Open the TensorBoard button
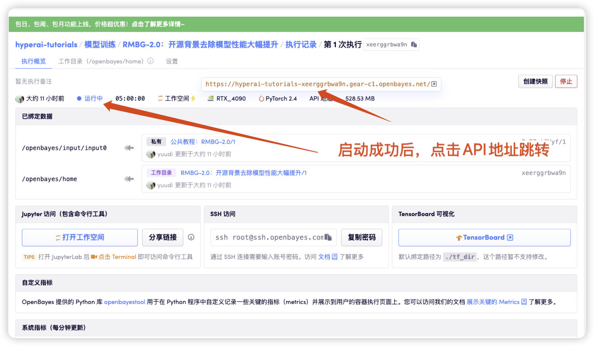This screenshot has width=594, height=346. 485,238
